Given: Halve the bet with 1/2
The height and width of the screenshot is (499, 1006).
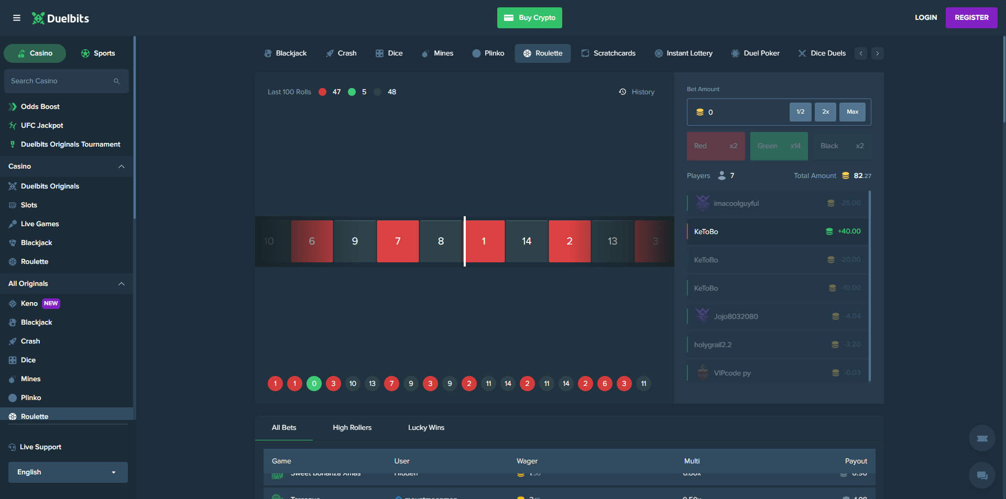Looking at the screenshot, I should click(801, 112).
